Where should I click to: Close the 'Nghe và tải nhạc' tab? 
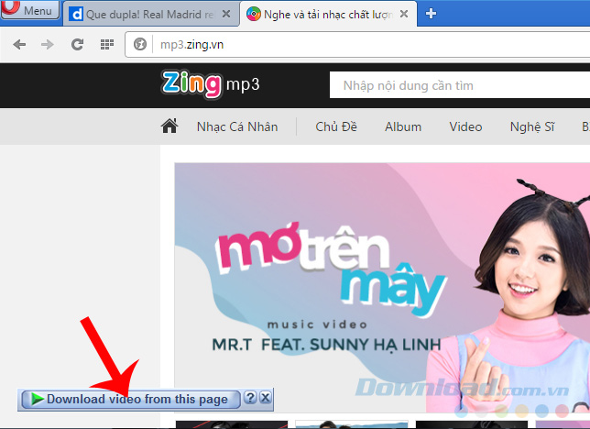404,14
